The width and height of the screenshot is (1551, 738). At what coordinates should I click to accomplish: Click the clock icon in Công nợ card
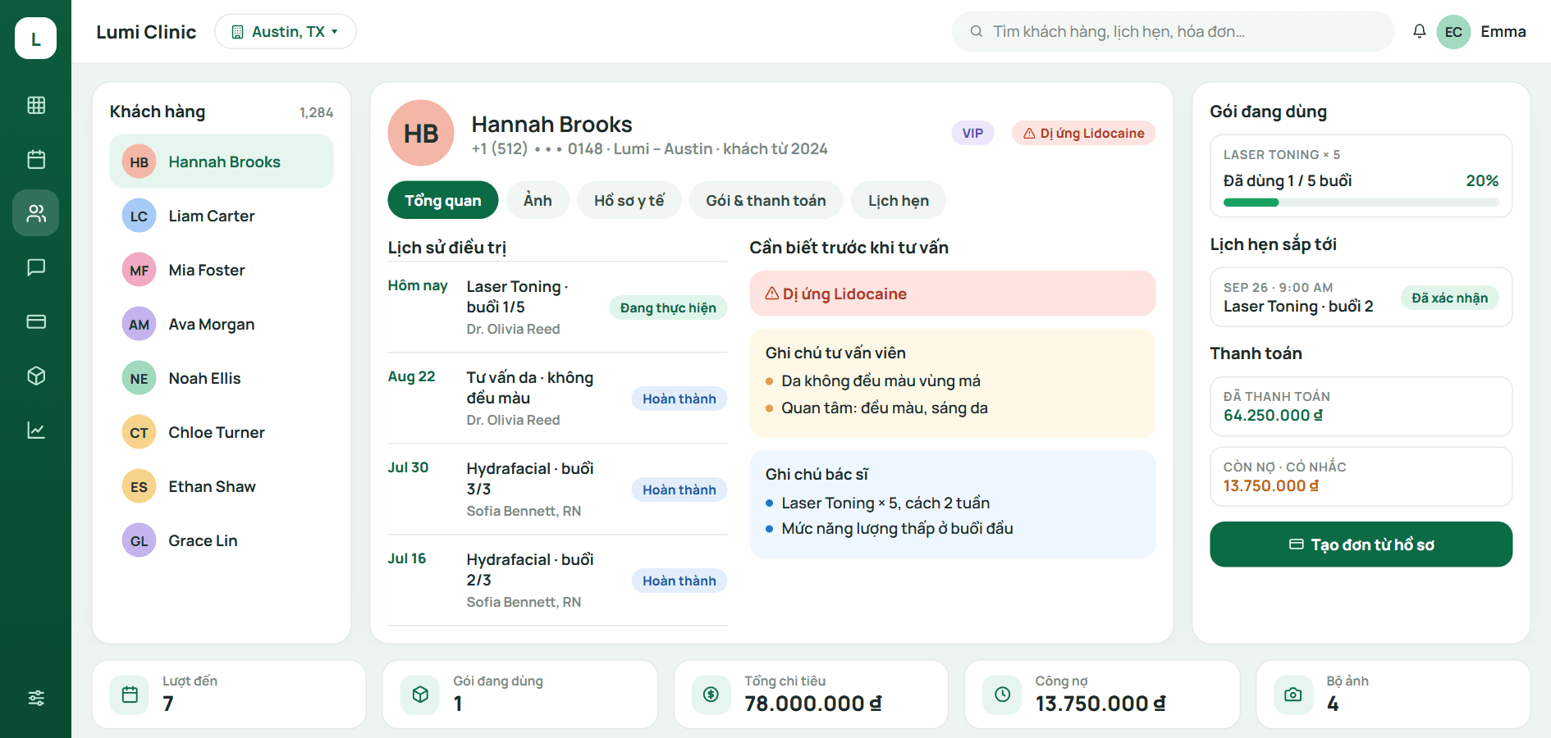[x=1002, y=695]
